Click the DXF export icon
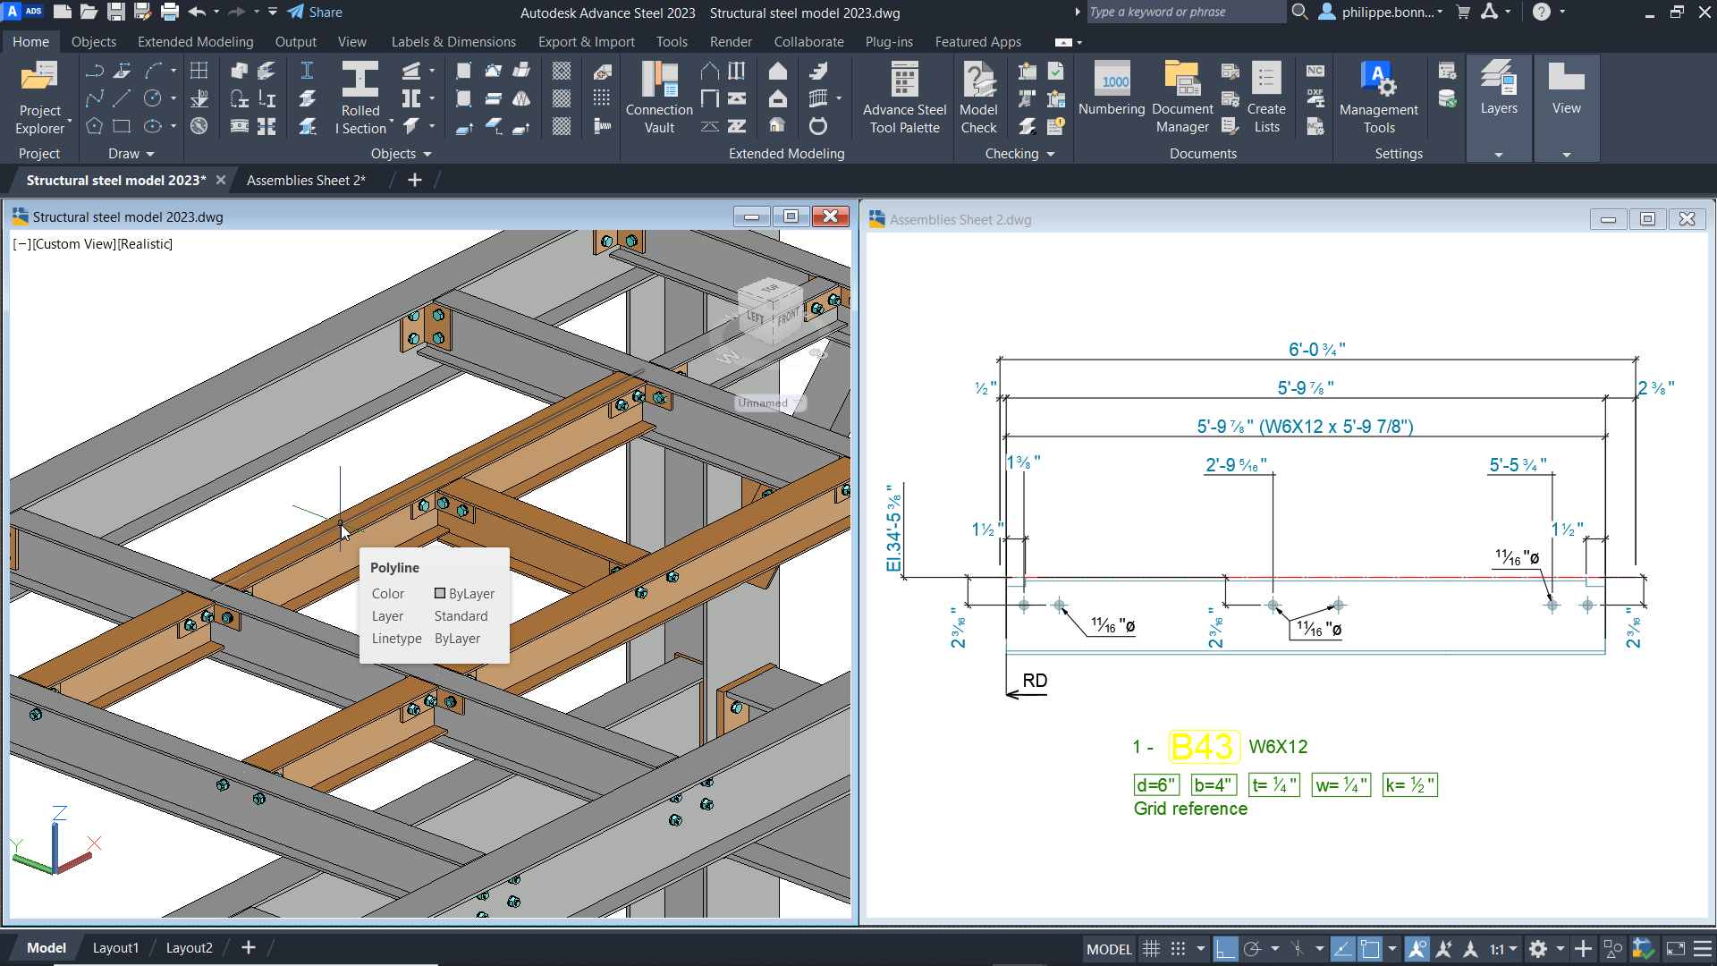The width and height of the screenshot is (1717, 966). click(1315, 98)
